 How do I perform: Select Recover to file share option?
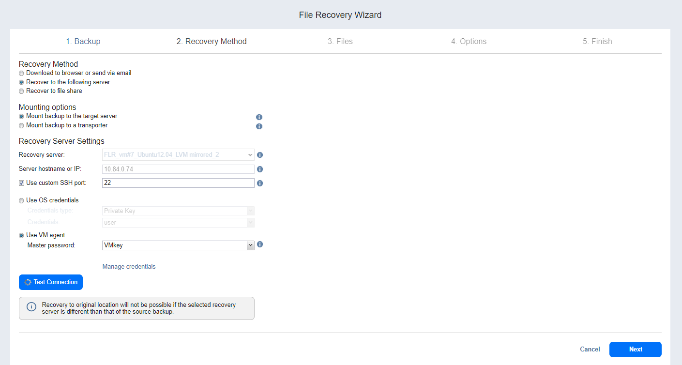(21, 91)
